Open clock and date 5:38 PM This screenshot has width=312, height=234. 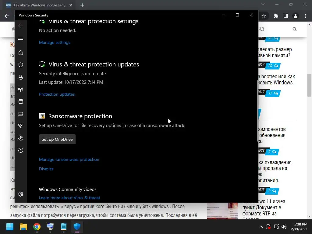[x=299, y=227]
